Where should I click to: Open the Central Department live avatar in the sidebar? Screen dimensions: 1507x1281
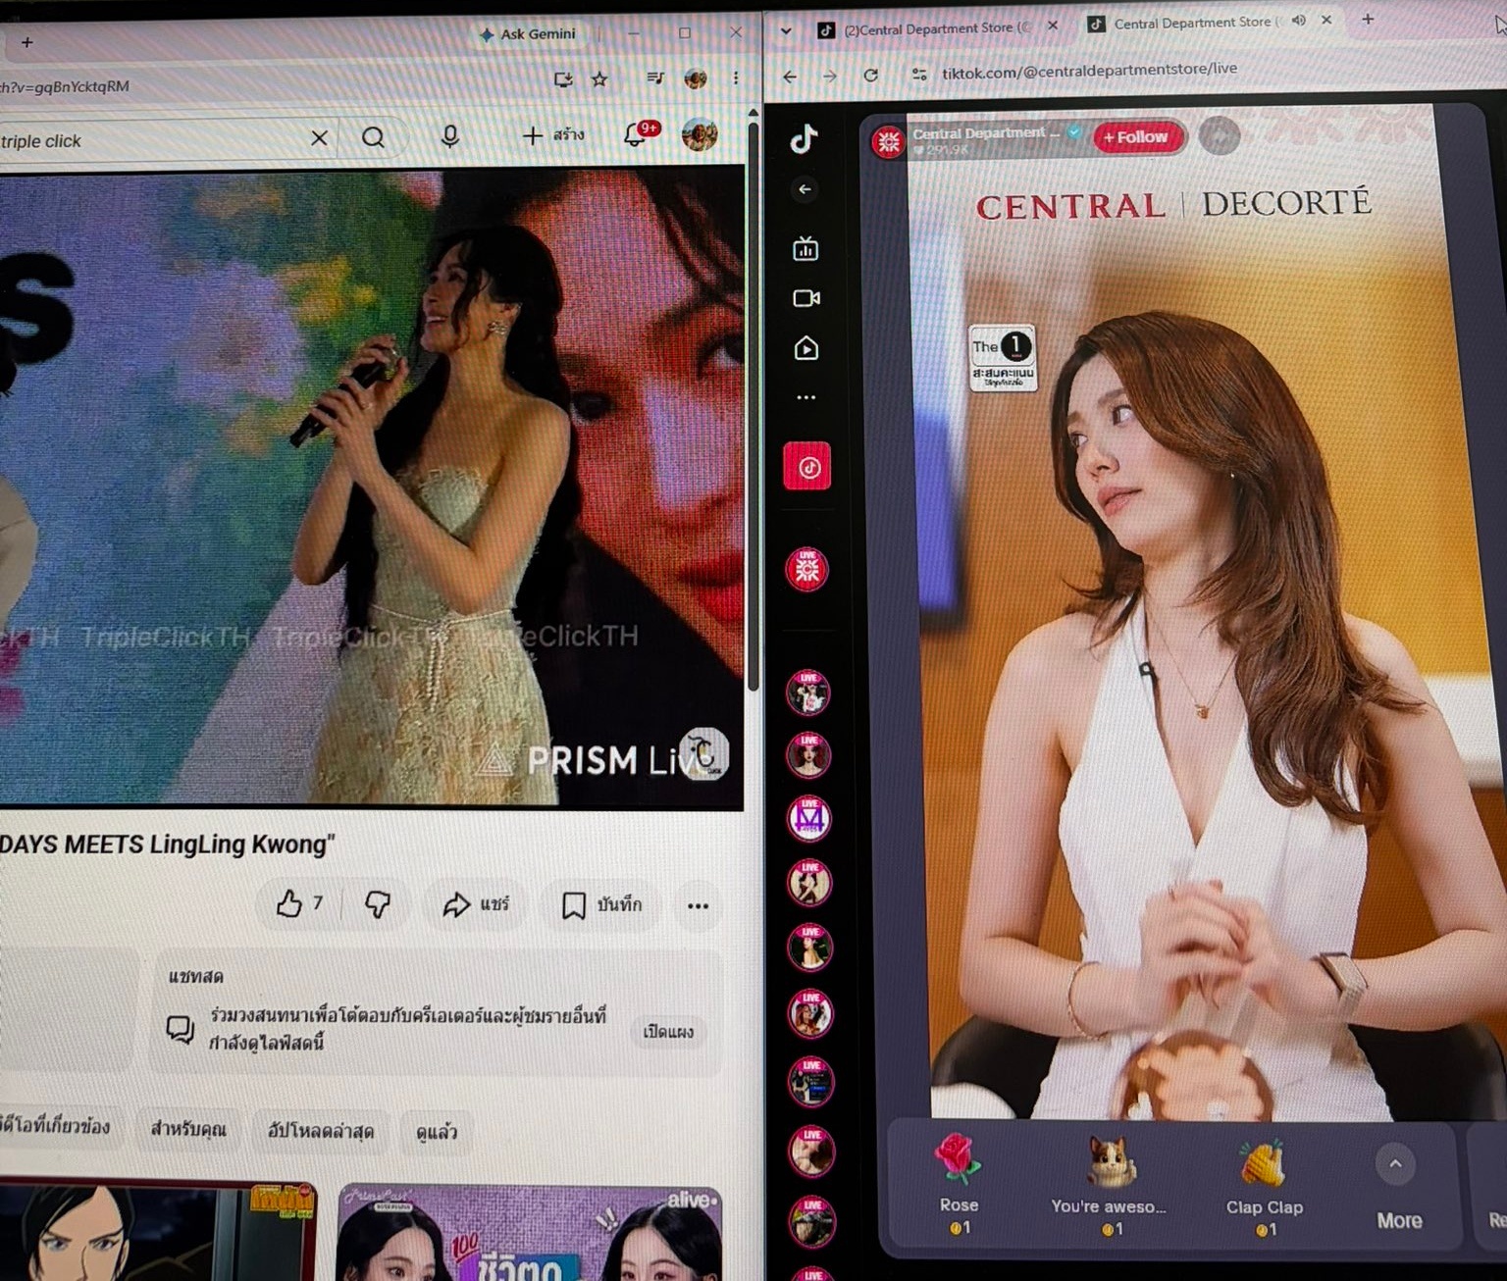(807, 569)
